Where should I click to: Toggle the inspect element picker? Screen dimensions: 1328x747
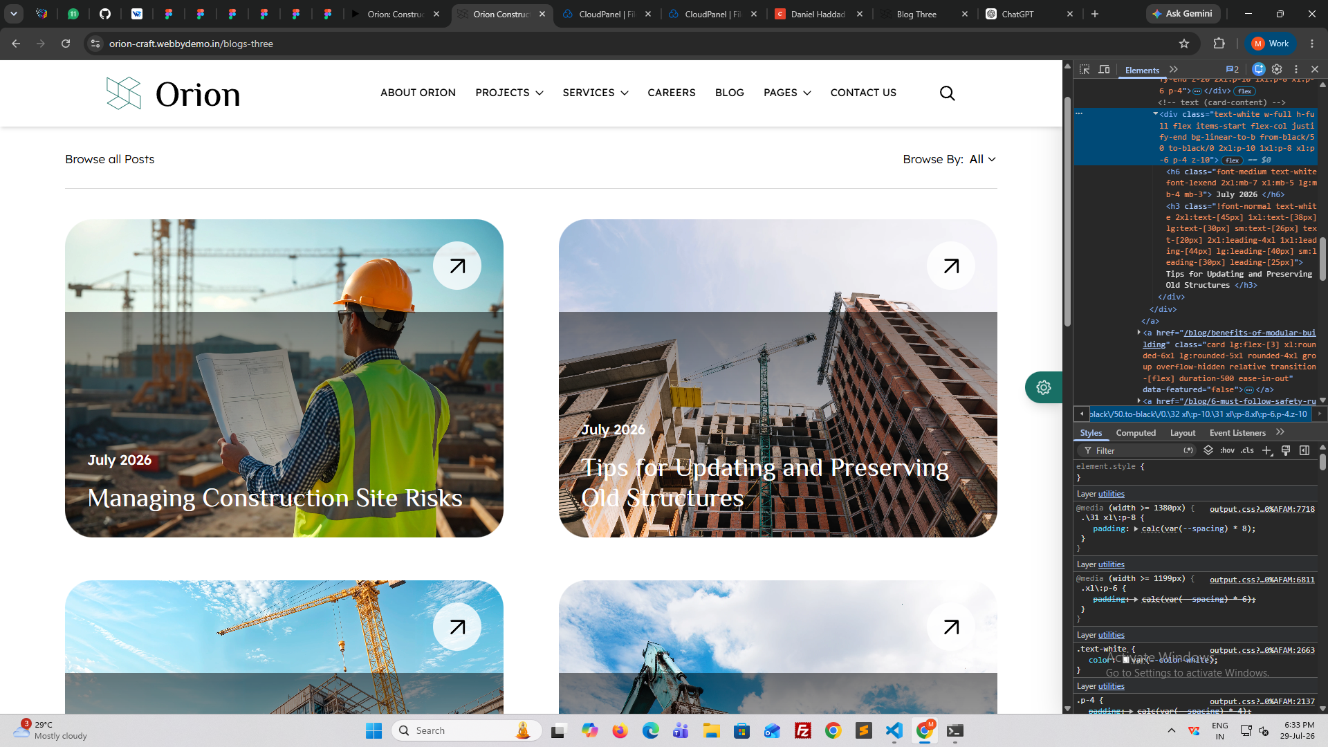pyautogui.click(x=1085, y=69)
